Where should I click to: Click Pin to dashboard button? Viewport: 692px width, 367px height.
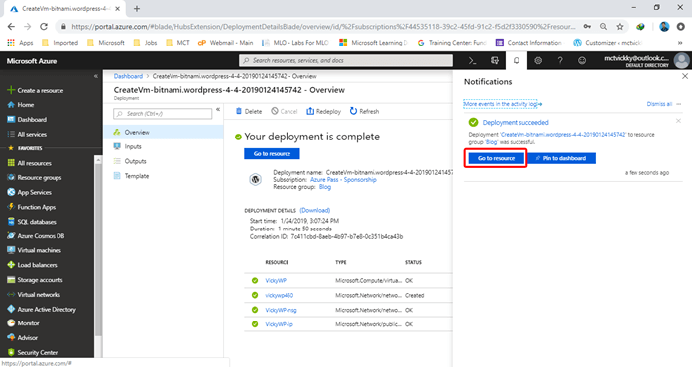tap(562, 158)
